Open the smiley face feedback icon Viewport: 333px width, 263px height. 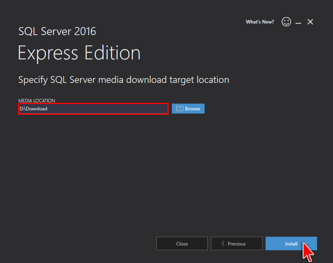pyautogui.click(x=286, y=22)
